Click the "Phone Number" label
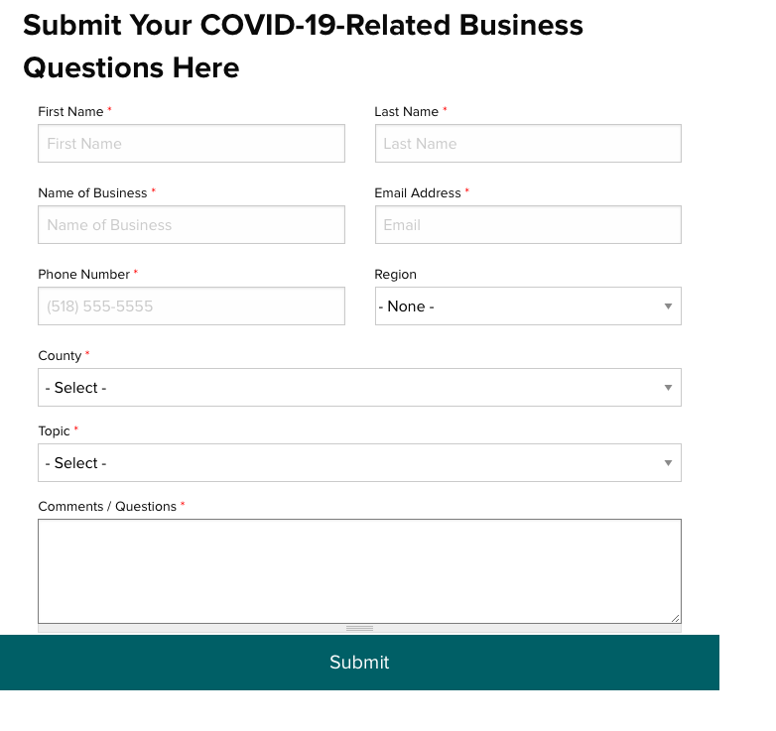776x731 pixels. tap(83, 275)
